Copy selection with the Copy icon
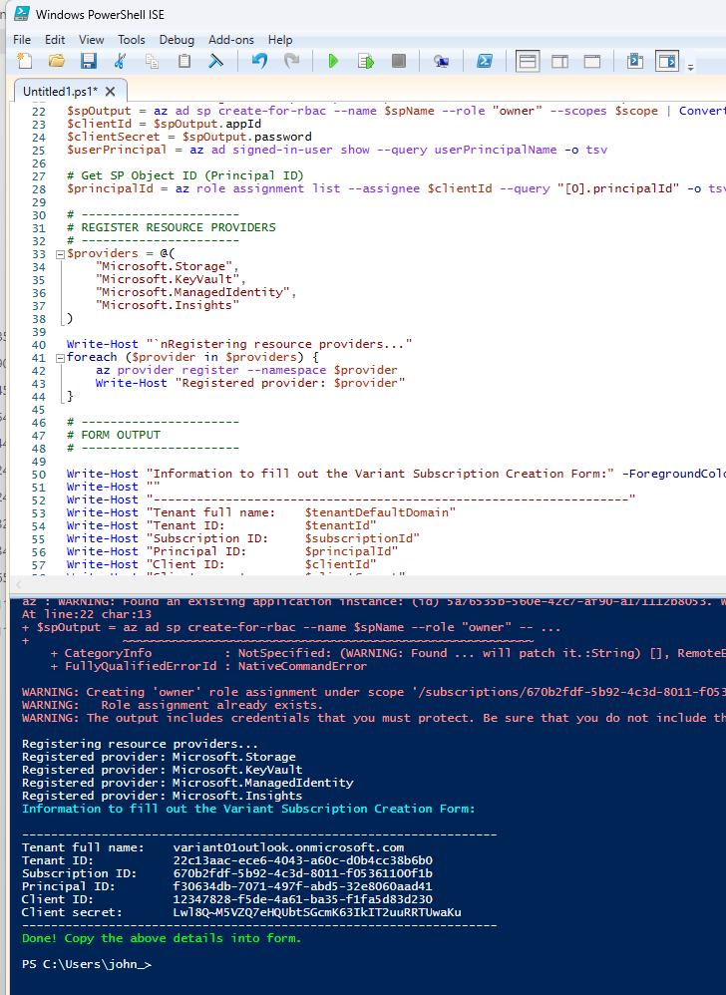This screenshot has height=995, width=726. pos(153,61)
